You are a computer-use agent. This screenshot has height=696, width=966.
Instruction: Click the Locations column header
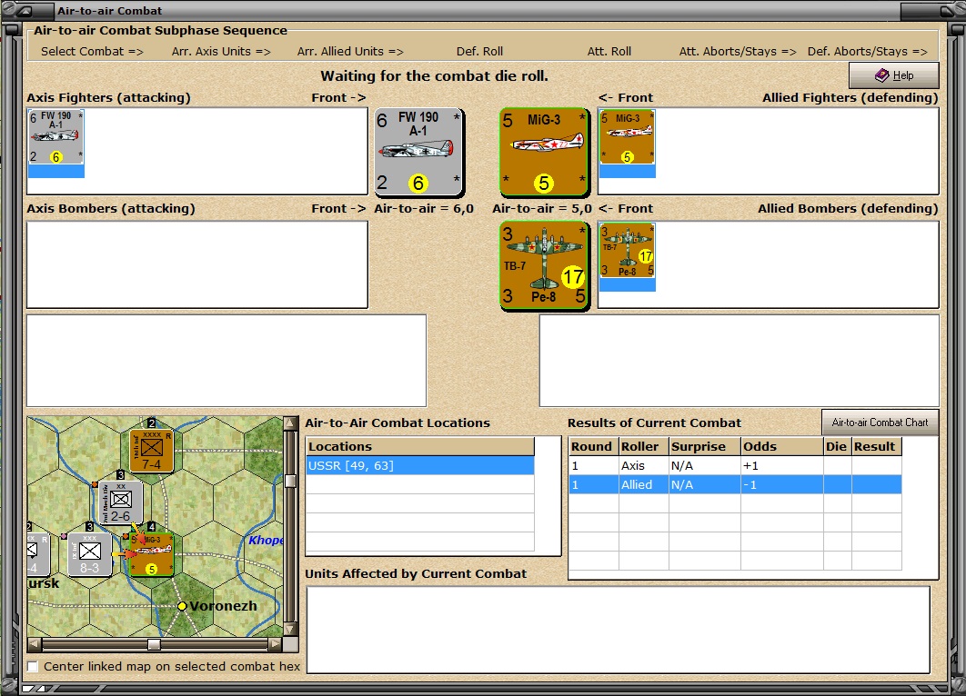[x=420, y=447]
